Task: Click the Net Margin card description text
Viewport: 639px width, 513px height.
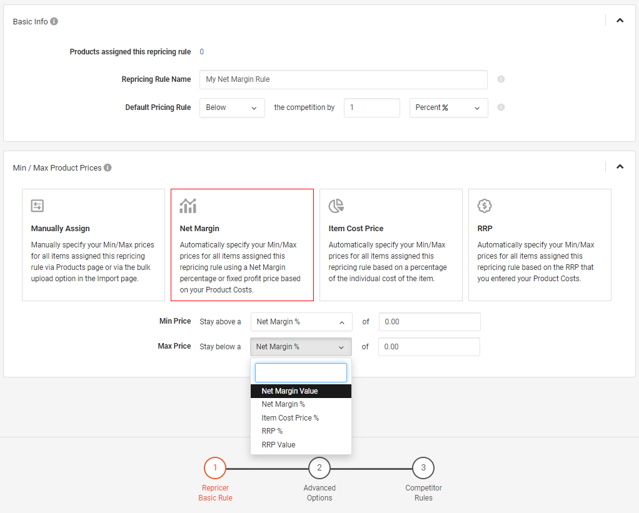Action: coord(240,267)
